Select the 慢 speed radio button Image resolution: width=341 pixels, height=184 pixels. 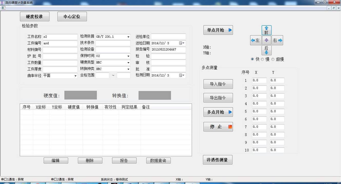click(x=262, y=59)
